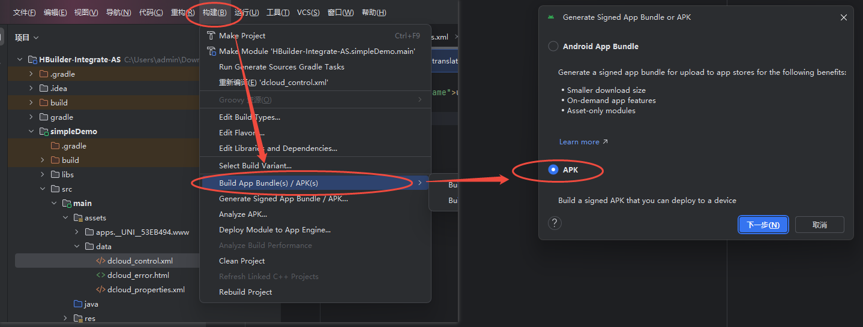Open the 导航(N) menu
This screenshot has width=863, height=327.
click(118, 13)
